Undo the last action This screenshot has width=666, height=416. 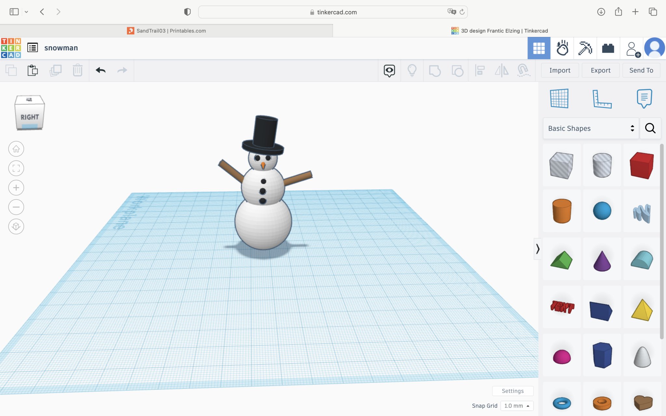101,70
